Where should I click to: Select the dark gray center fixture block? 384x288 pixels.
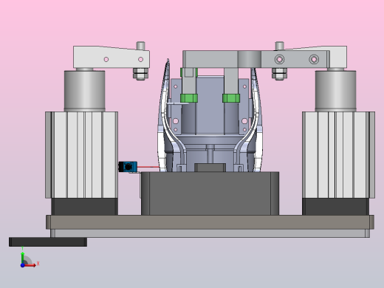pyautogui.click(x=210, y=193)
